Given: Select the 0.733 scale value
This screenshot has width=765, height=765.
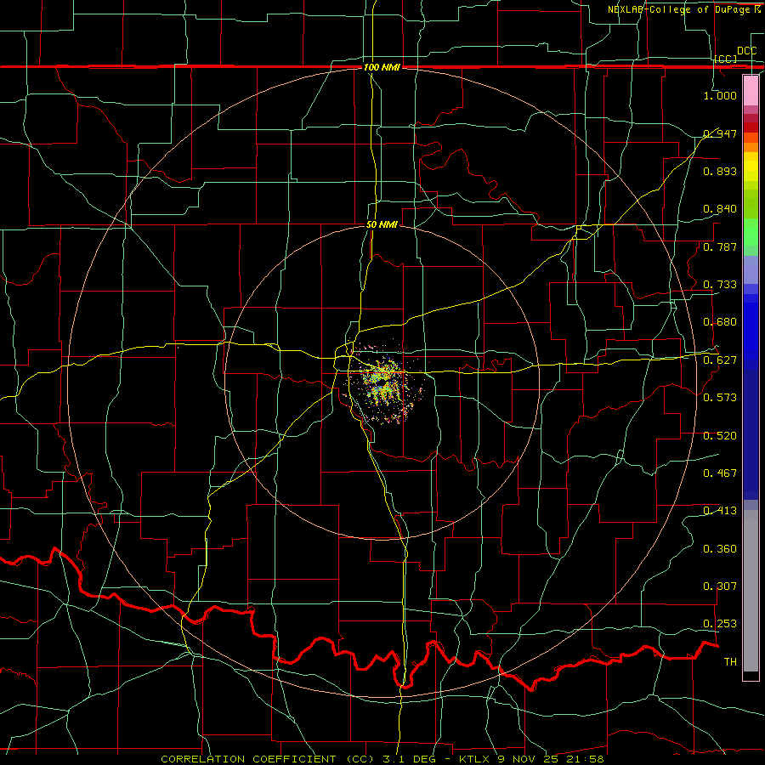Looking at the screenshot, I should point(720,285).
